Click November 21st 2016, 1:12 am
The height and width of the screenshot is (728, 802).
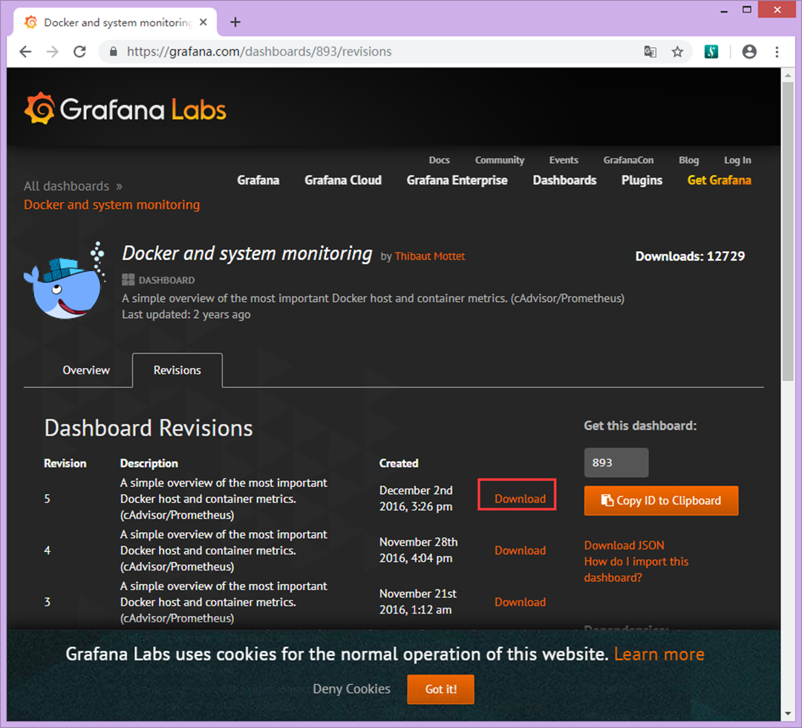click(417, 602)
